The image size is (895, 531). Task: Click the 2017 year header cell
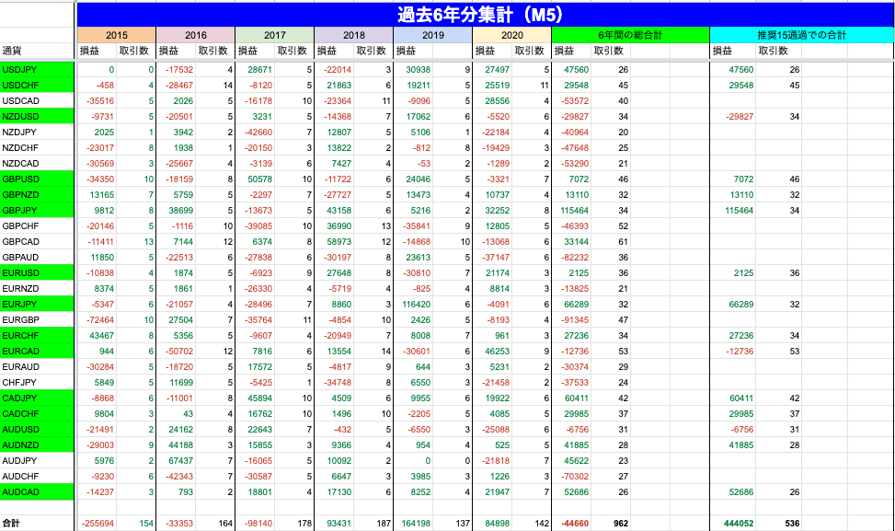[274, 35]
